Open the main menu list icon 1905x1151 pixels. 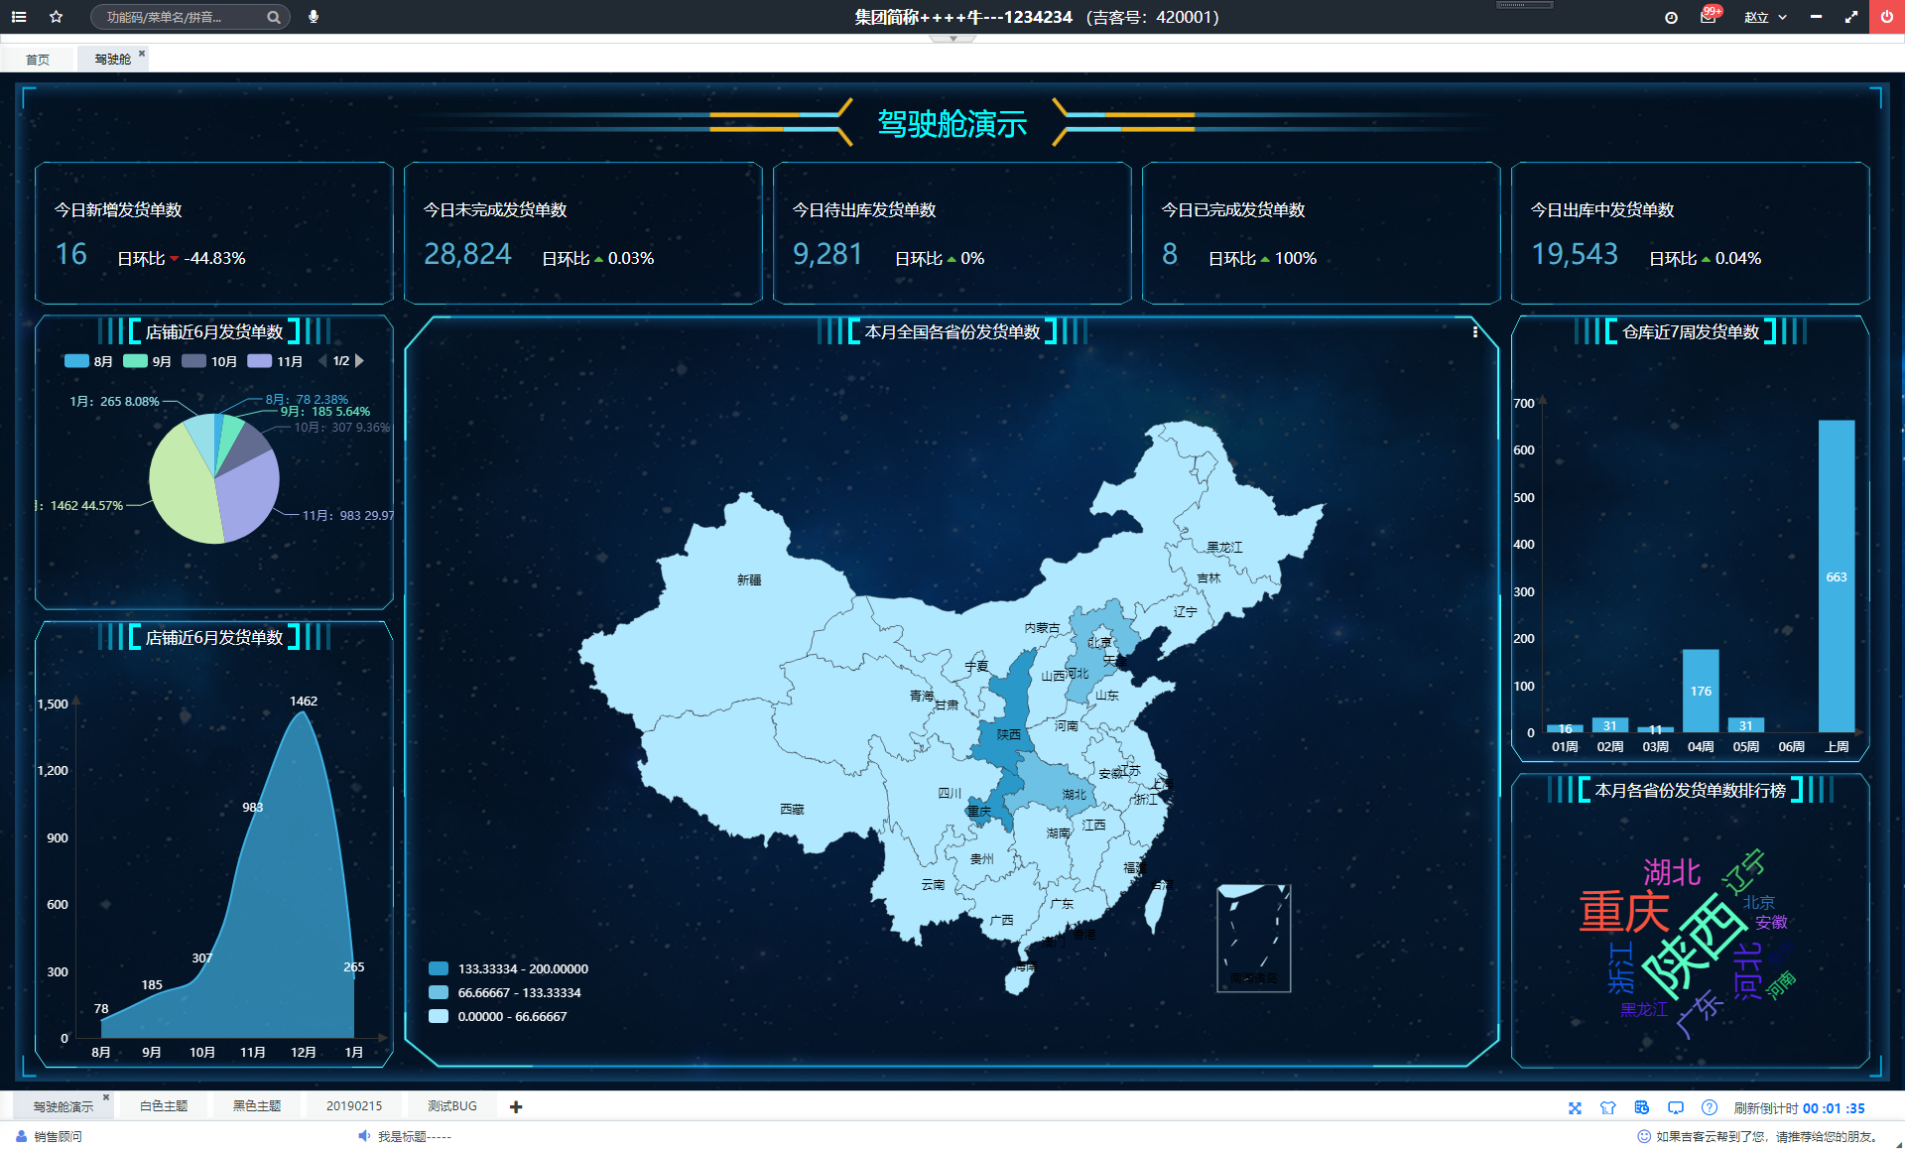pyautogui.click(x=19, y=17)
